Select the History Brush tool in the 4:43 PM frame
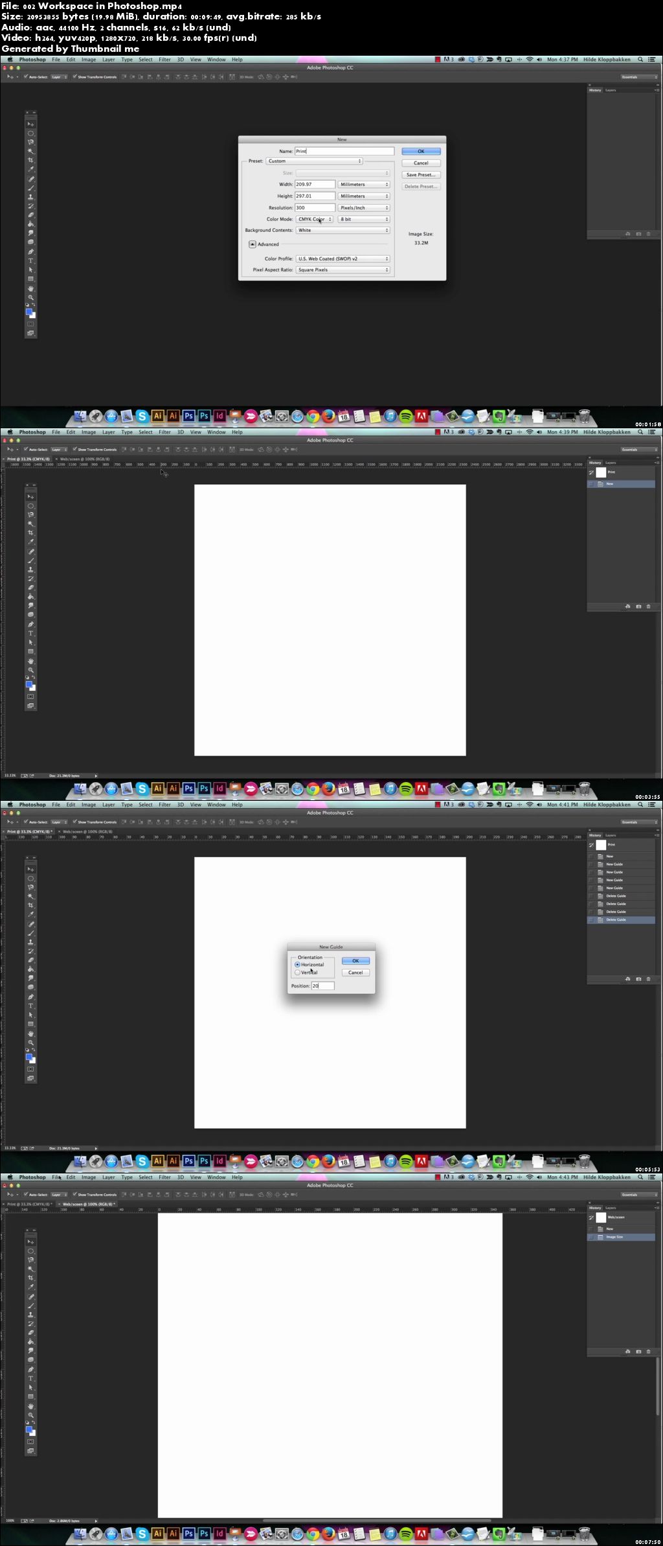The width and height of the screenshot is (663, 1546). 30,1324
